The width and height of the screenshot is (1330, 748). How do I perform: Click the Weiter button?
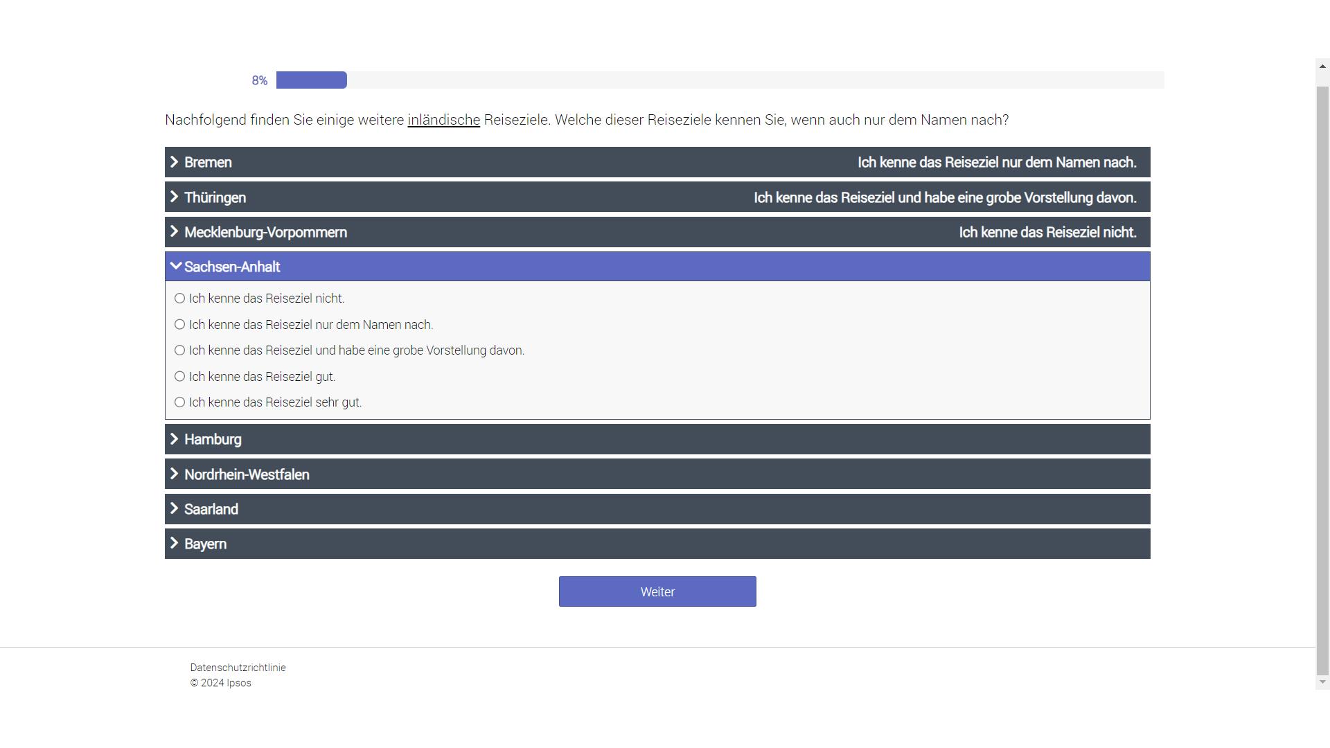pos(657,591)
